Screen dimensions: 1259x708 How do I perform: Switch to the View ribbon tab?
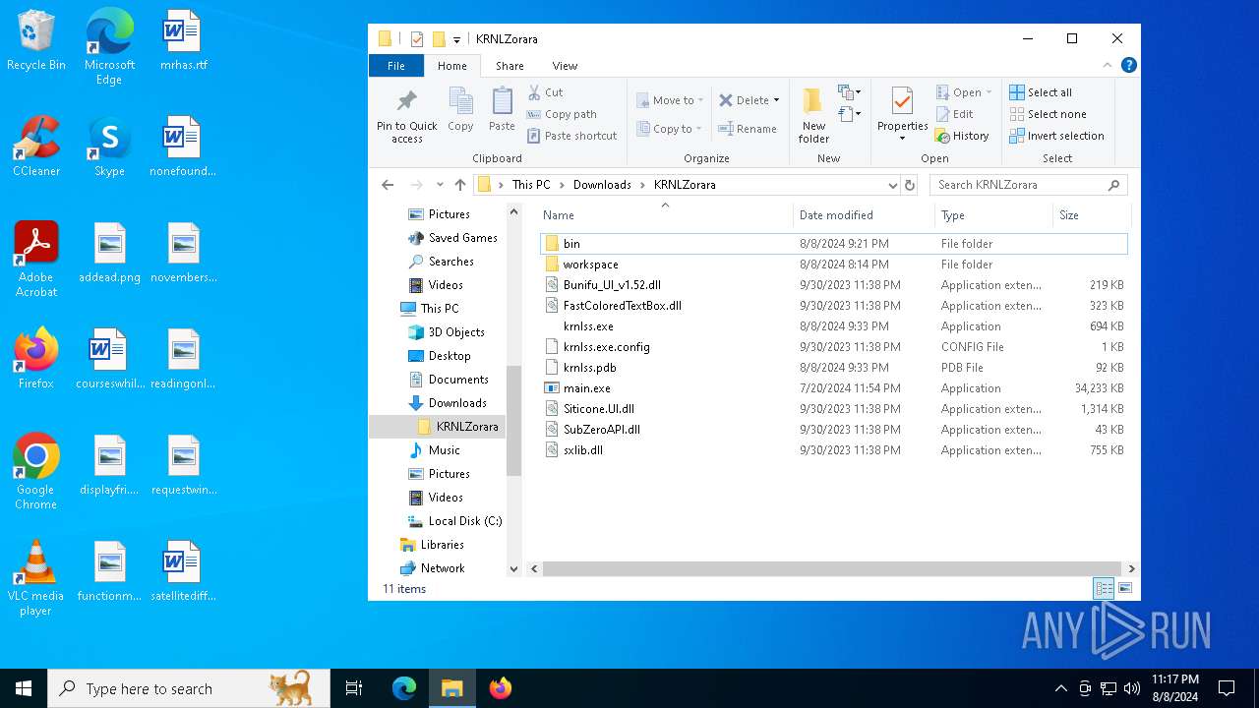point(565,66)
